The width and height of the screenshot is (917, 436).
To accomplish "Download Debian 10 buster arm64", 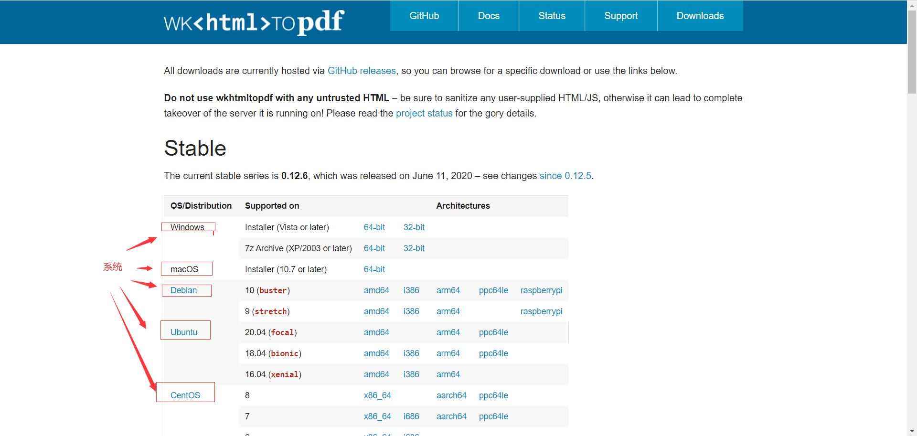I will tap(448, 290).
